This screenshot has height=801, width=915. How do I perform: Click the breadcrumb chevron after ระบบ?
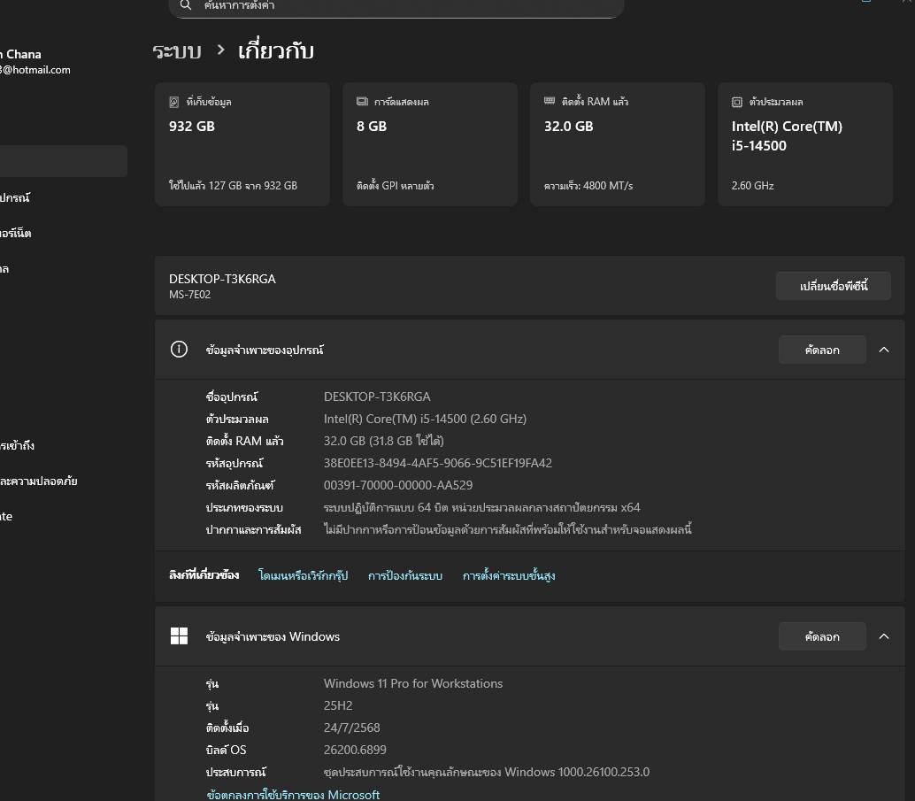pyautogui.click(x=220, y=50)
